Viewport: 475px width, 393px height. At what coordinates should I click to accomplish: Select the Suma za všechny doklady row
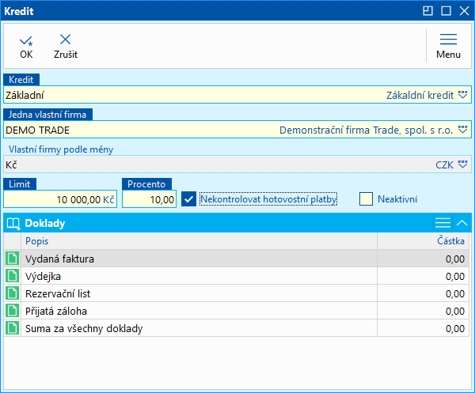point(236,328)
